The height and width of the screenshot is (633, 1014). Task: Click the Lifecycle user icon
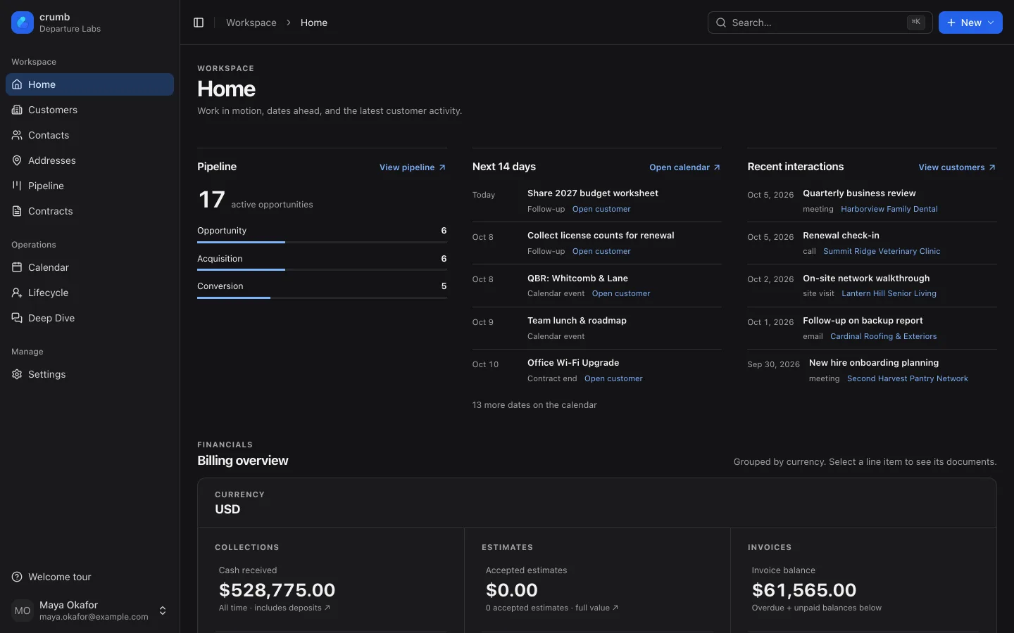tap(17, 293)
